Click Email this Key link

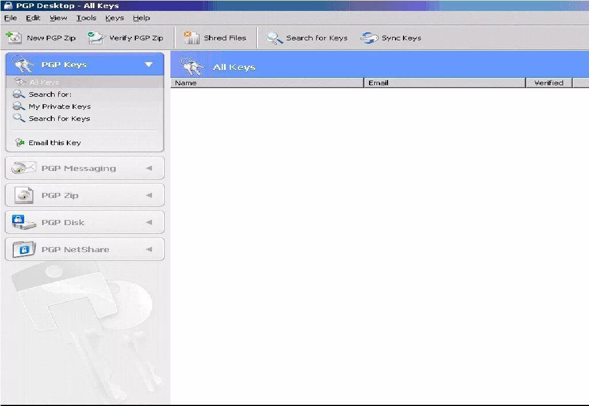tap(55, 143)
